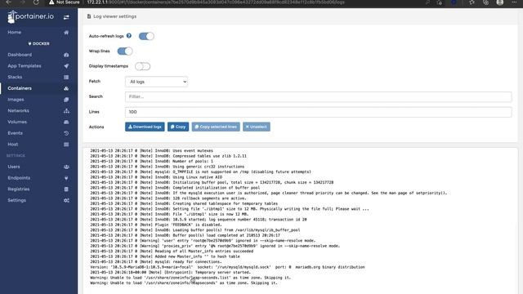Open the Portainer.io logo home link
This screenshot has width=523, height=294.
[x=31, y=16]
